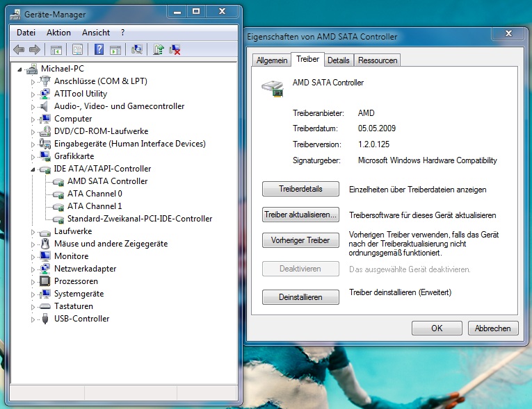Select Standard-Zweikanal-PCI-IDE-Controller row

[140, 219]
